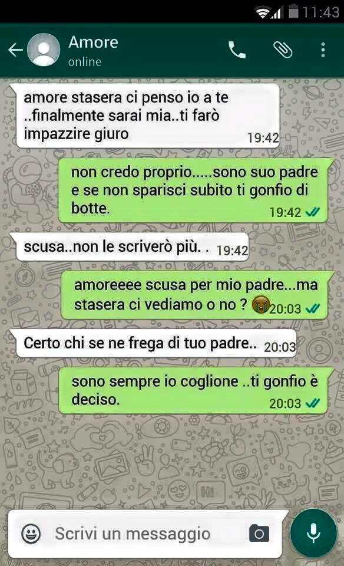Tap the battery icon in status bar
Screen dimensions: 344x566
pyautogui.click(x=294, y=12)
